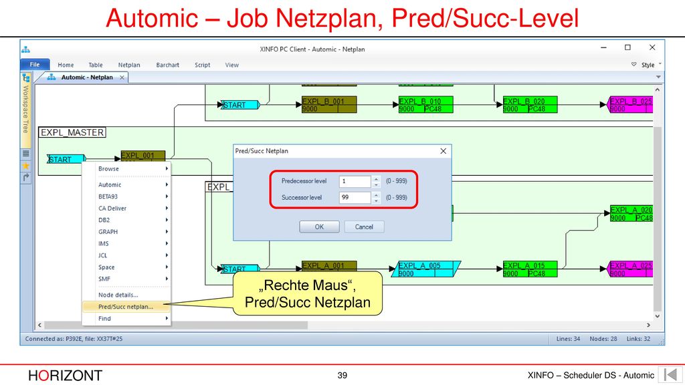This screenshot has height=385, width=685.
Task: Open the tab list dropdown arrow
Action: pyautogui.click(x=658, y=78)
